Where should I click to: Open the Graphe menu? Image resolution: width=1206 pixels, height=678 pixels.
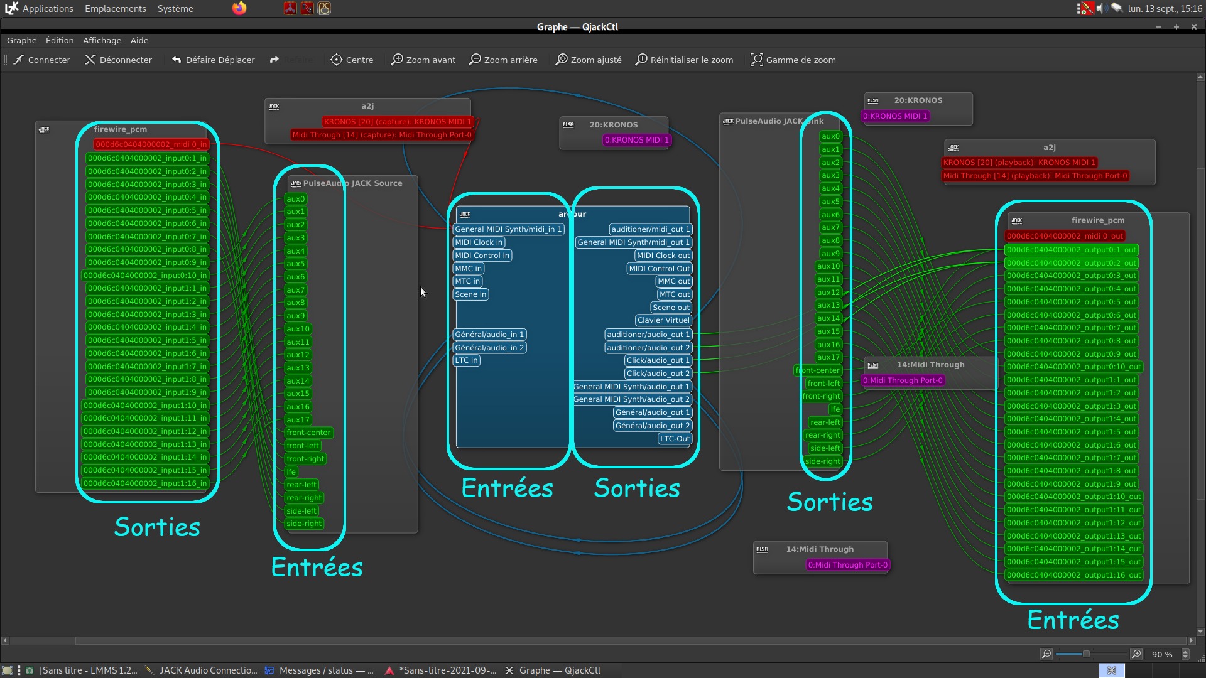(x=21, y=40)
